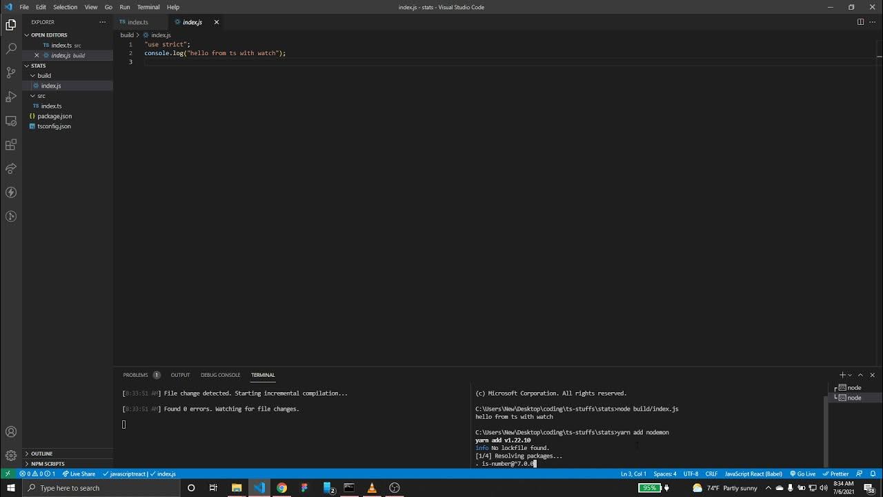
Task: Click the split editor right icon
Action: click(860, 22)
